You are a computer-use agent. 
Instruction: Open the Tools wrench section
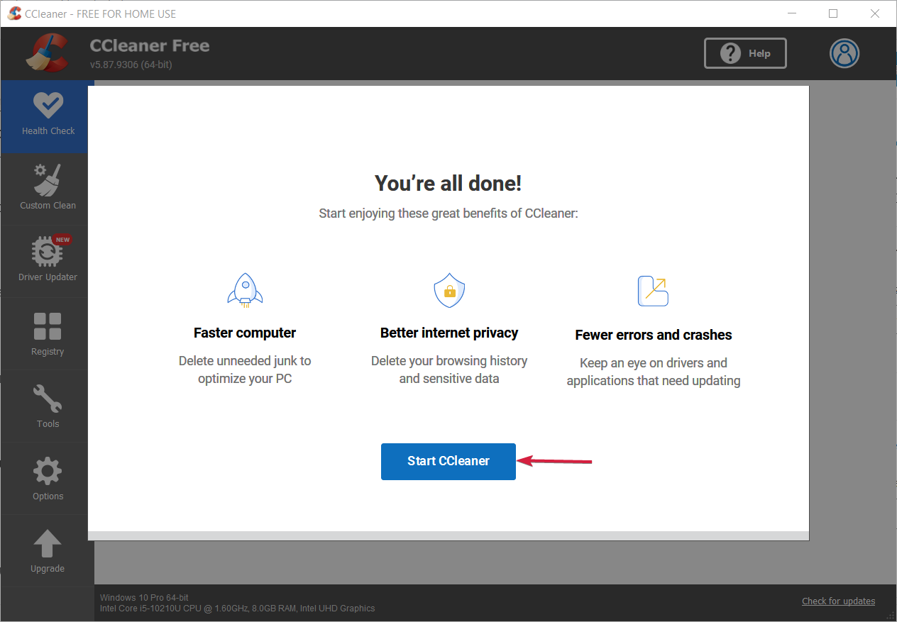tap(48, 406)
